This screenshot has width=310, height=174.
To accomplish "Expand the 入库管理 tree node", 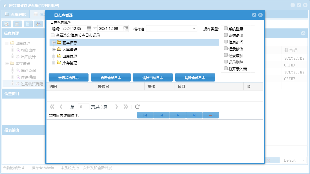I will click(x=54, y=49).
